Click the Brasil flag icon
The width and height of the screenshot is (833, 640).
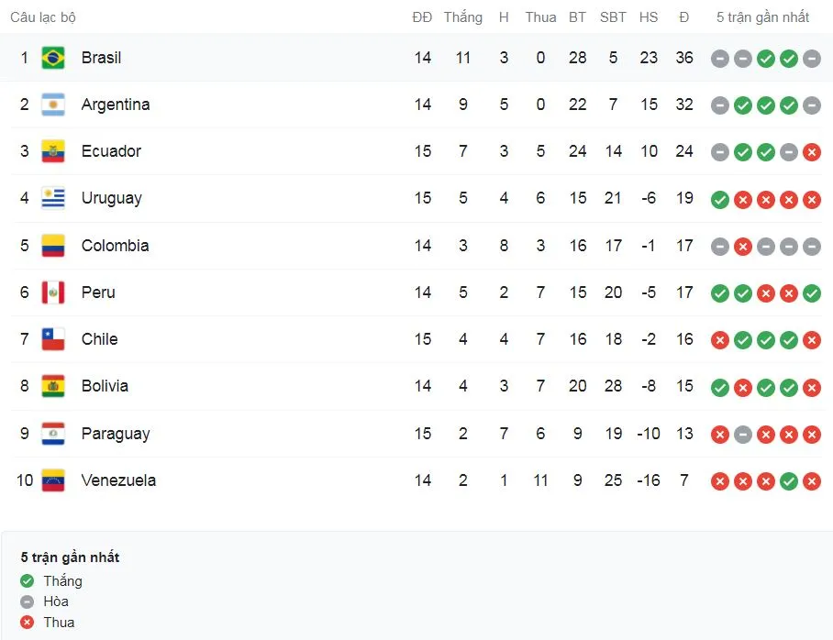pyautogui.click(x=53, y=58)
